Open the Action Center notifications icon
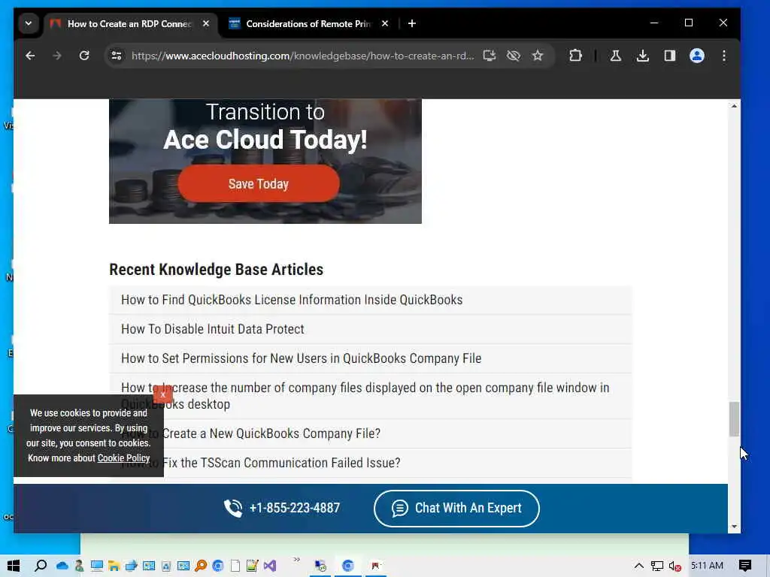 click(x=745, y=566)
